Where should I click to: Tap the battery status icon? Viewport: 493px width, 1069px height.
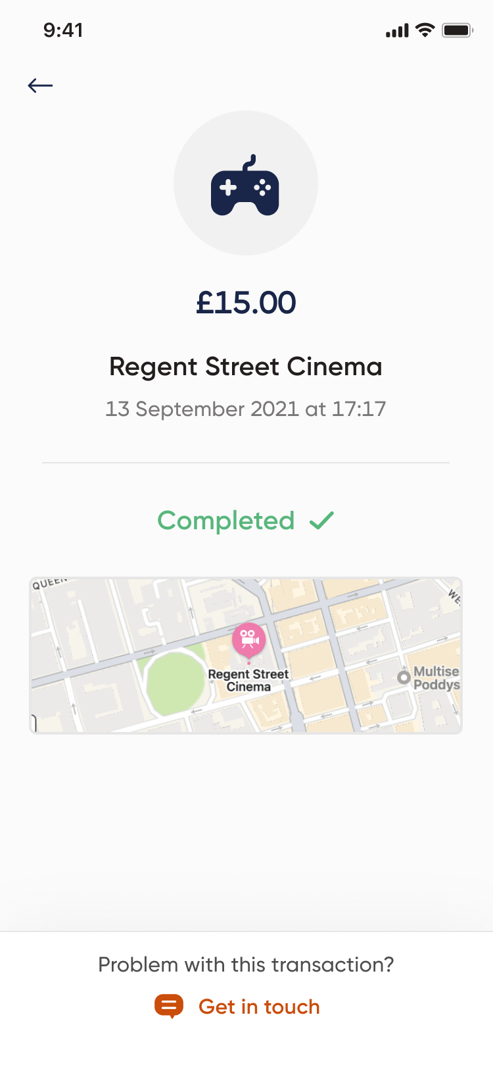457,30
